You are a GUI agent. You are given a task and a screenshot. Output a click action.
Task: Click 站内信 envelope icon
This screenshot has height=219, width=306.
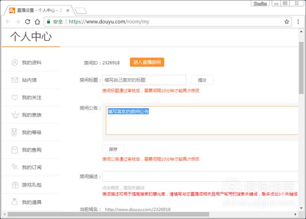point(15,80)
